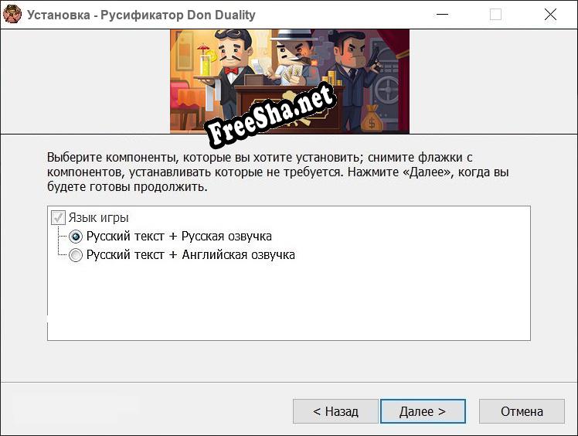This screenshot has height=436, width=578.
Task: Choose the Русский текст + Английская озвучка radio button
Action: [x=76, y=255]
